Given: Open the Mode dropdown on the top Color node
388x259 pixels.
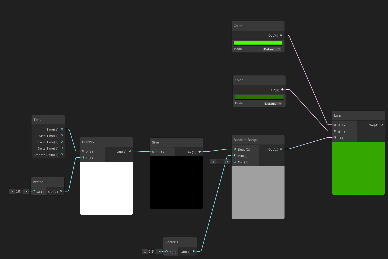Looking at the screenshot, I should [x=272, y=49].
